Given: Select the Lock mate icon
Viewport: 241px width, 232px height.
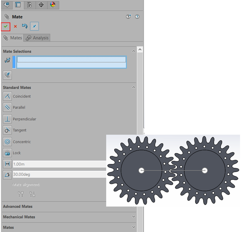Looking at the screenshot, I should 7,153.
